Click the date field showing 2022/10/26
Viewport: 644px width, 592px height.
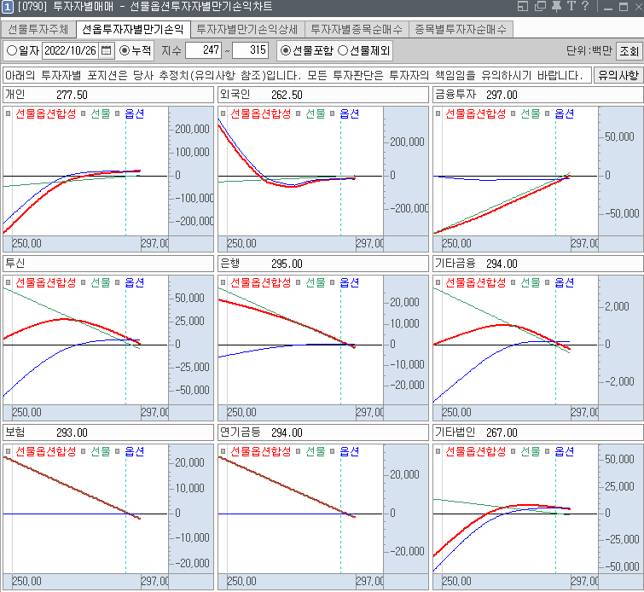click(x=69, y=50)
